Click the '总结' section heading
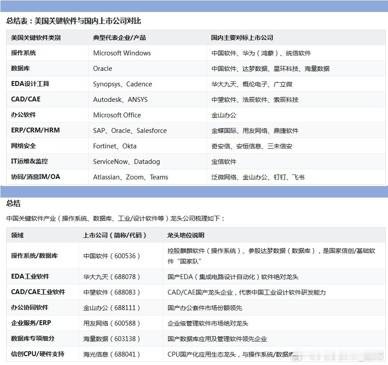 (x=13, y=203)
